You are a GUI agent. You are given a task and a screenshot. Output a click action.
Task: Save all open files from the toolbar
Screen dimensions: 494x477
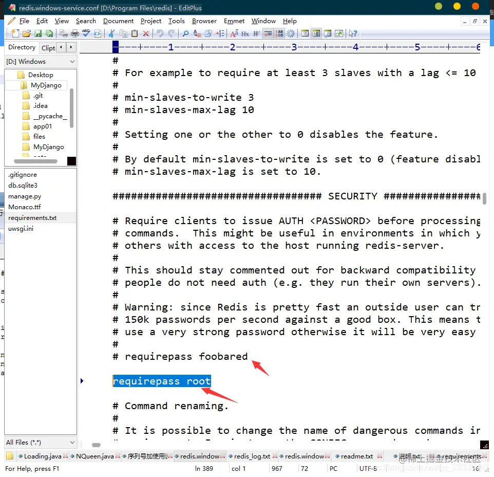(x=49, y=33)
